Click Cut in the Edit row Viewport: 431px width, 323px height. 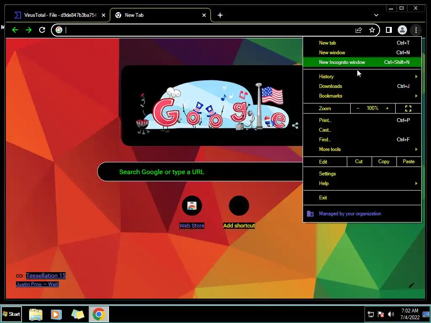pos(359,161)
